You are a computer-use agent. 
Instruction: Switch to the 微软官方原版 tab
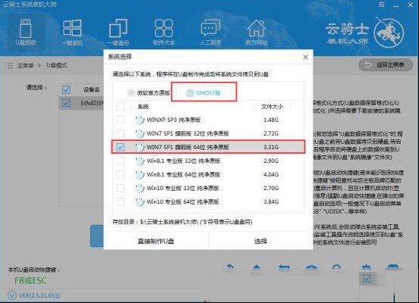click(149, 93)
